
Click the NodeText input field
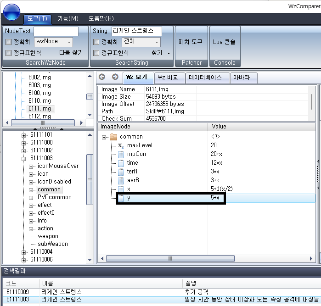tap(56, 31)
